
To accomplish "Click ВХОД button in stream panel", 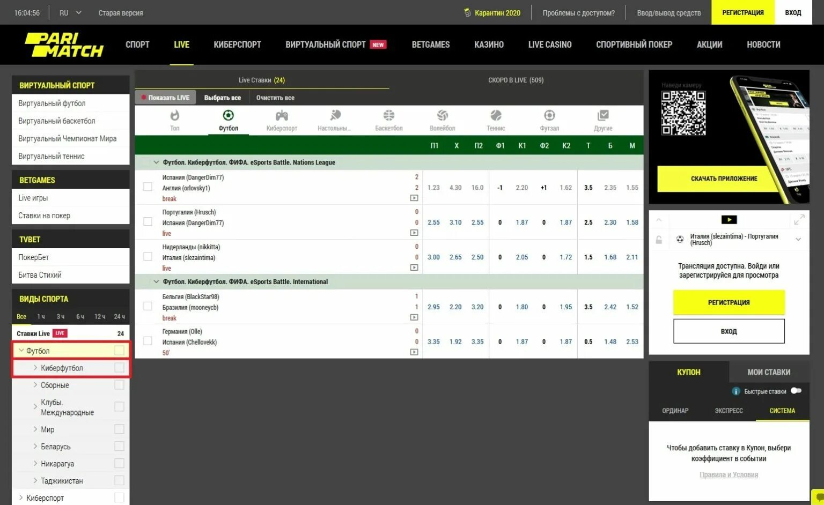I will (729, 331).
